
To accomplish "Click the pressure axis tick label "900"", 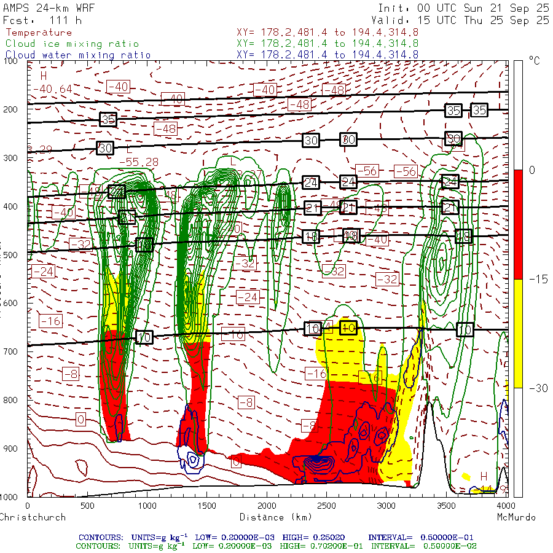I will point(10,449).
